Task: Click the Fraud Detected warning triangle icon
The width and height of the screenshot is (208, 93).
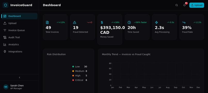Action: [x=75, y=22]
